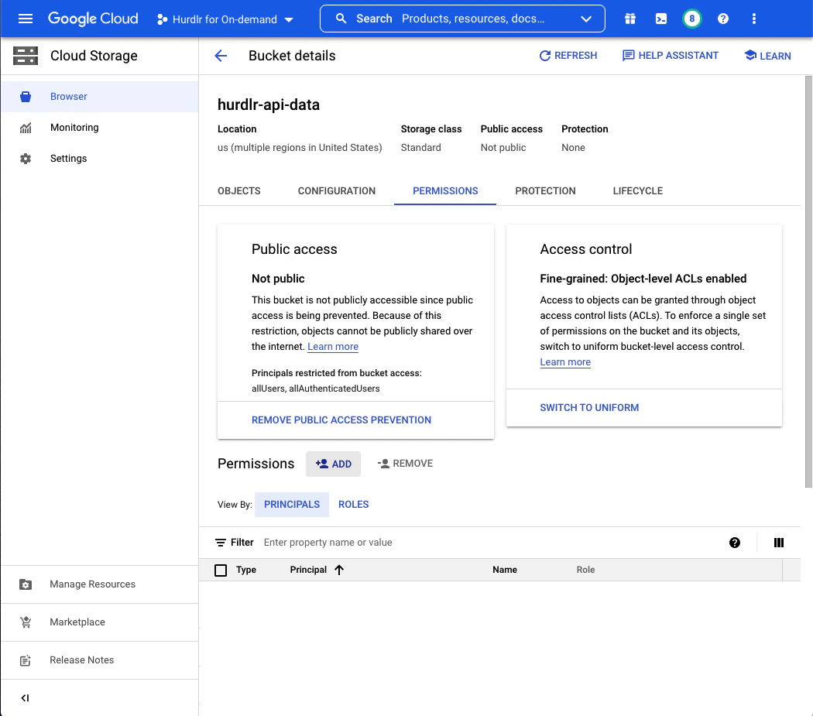The height and width of the screenshot is (716, 813).
Task: Open the help question mark menu
Action: click(723, 19)
